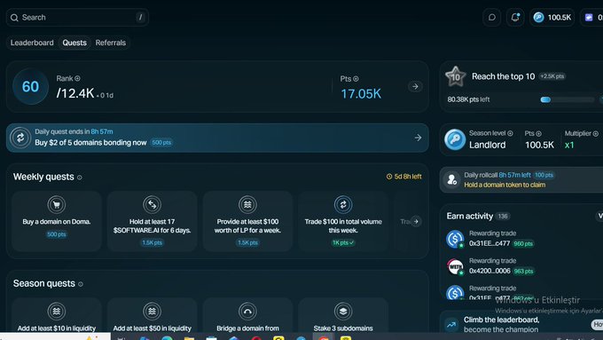Focus the Search field
Viewport: 603px width, 340px height.
tap(77, 18)
